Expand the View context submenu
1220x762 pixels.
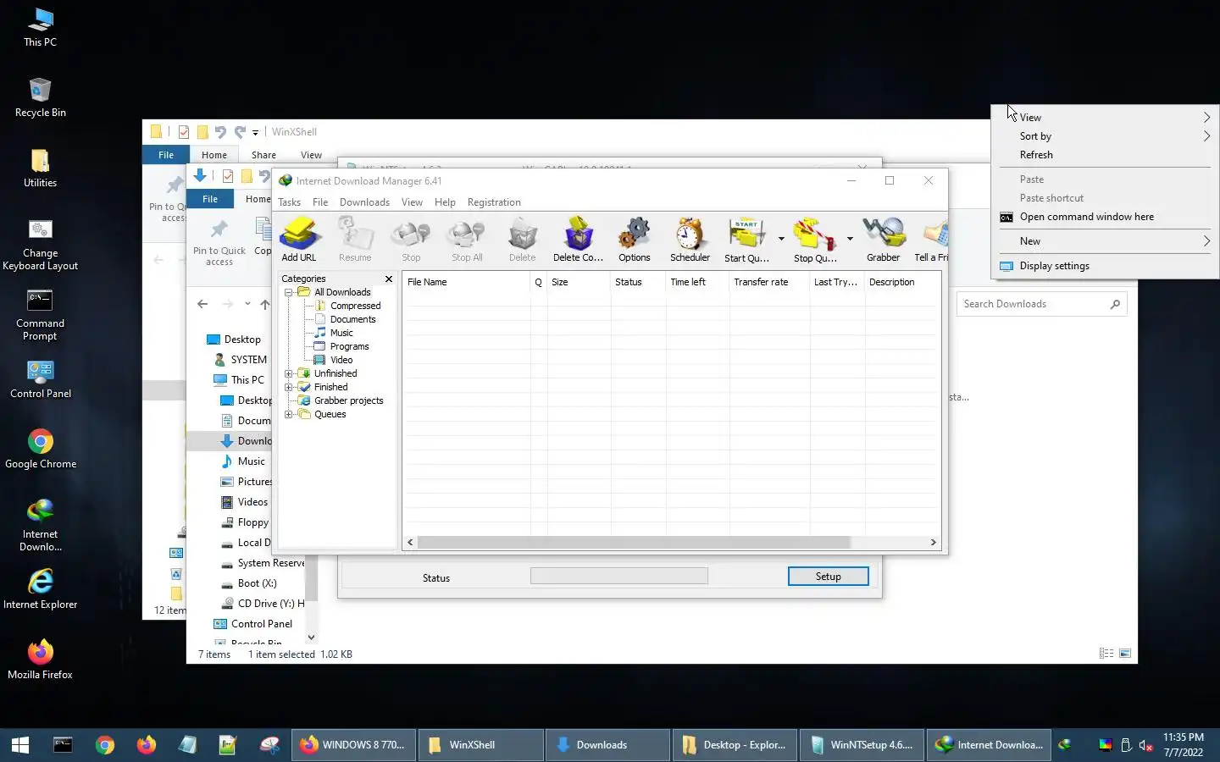[x=1106, y=118]
